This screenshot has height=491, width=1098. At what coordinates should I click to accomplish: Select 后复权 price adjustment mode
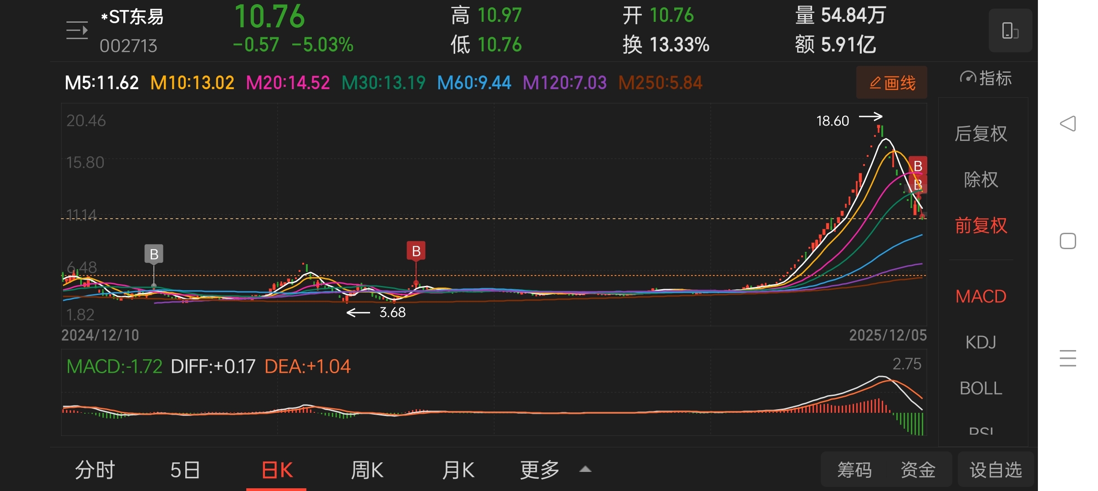[981, 134]
